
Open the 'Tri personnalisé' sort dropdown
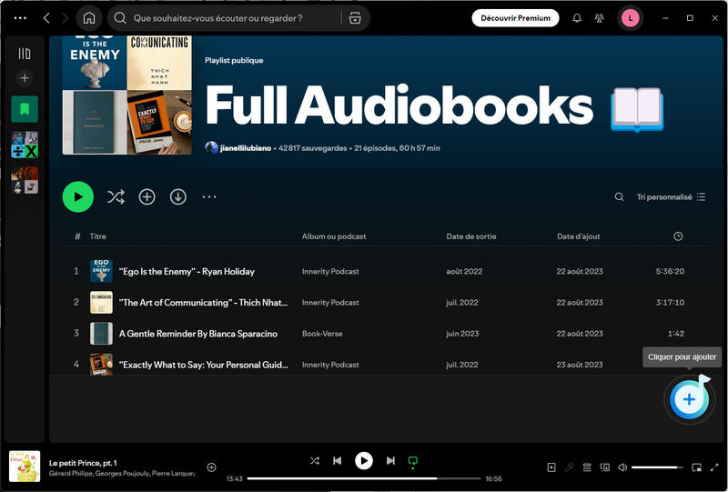(x=671, y=196)
